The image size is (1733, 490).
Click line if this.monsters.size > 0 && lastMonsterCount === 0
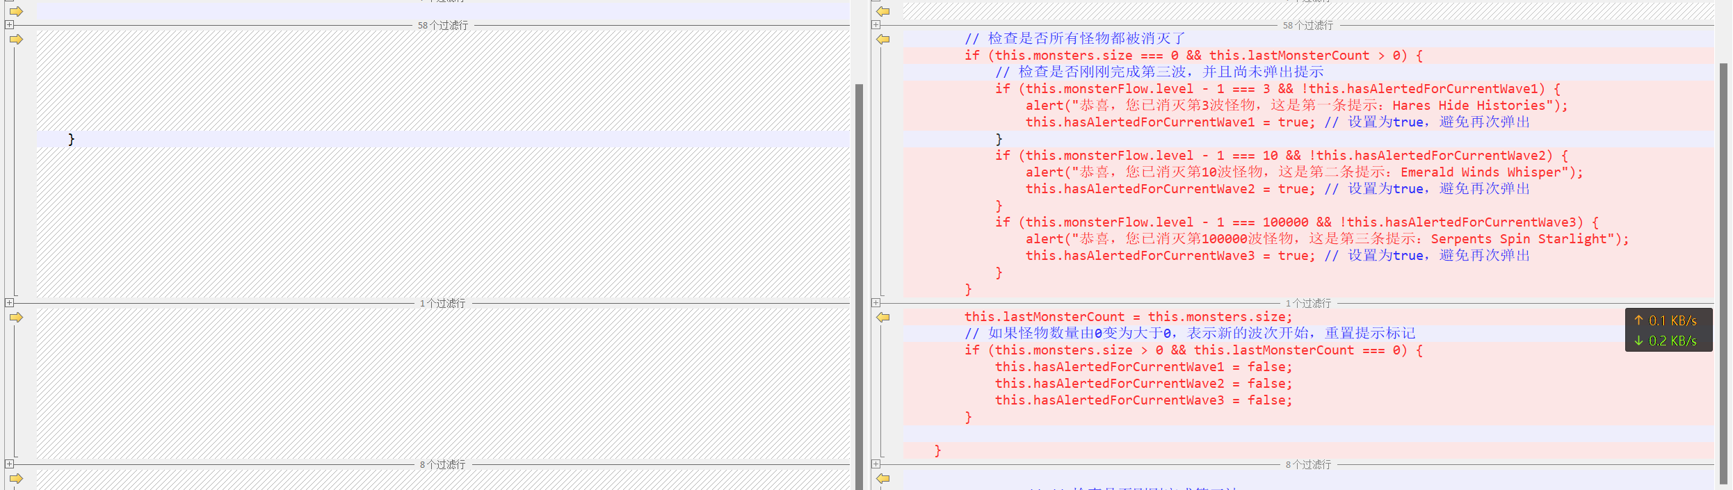(1193, 350)
